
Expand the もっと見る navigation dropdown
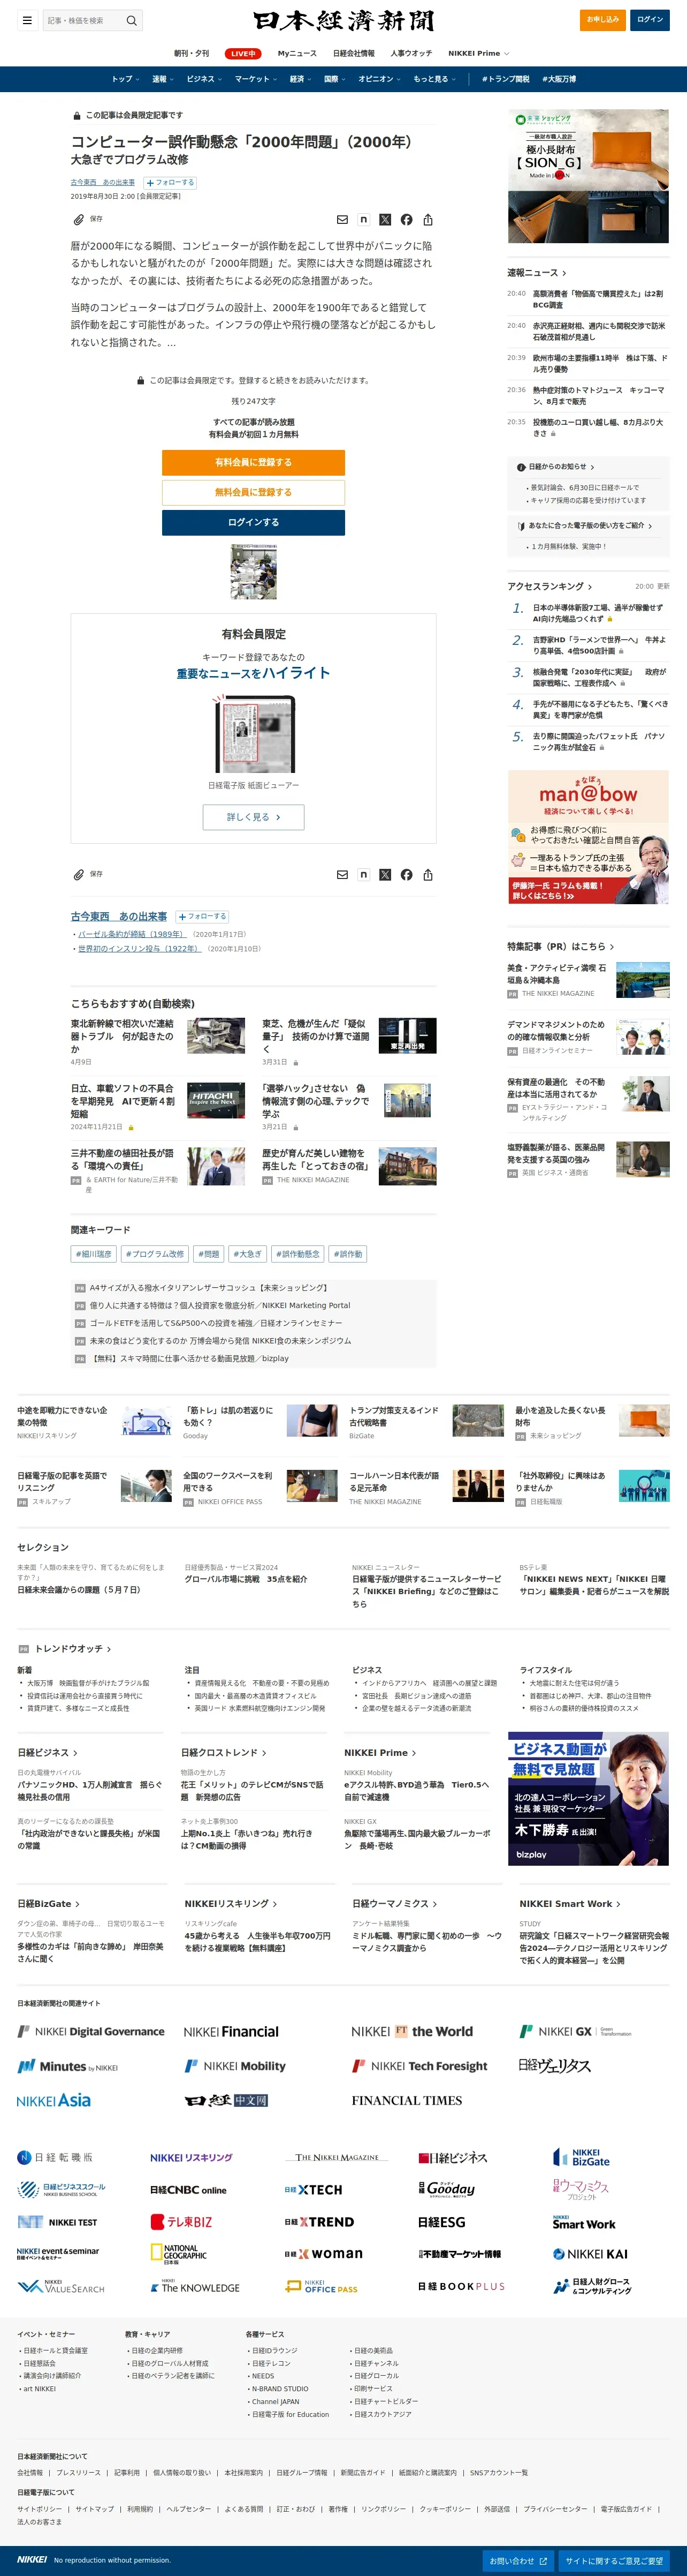point(434,79)
